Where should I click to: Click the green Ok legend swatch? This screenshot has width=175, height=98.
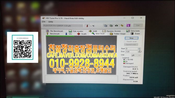[124, 61]
